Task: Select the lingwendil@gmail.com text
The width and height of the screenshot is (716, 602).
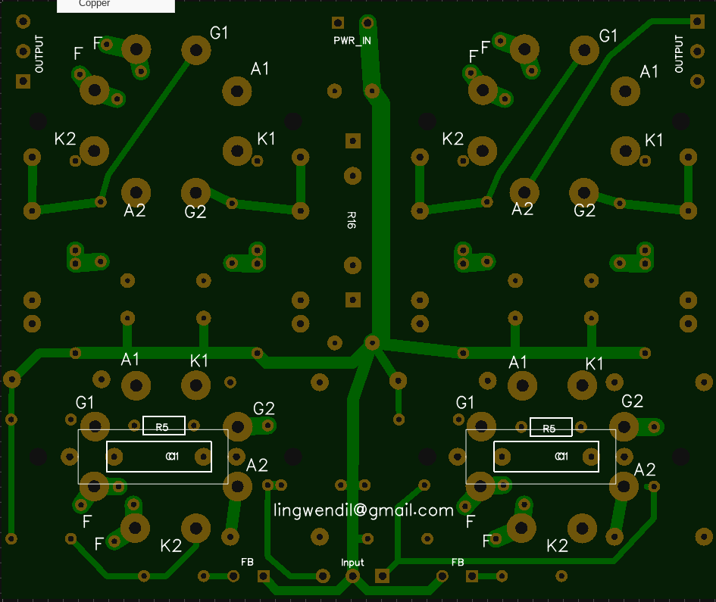Action: coord(364,510)
